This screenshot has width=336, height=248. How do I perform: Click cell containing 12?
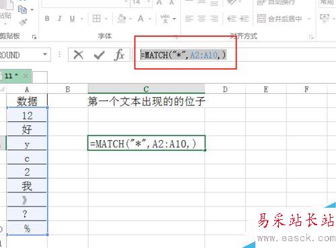(x=27, y=115)
